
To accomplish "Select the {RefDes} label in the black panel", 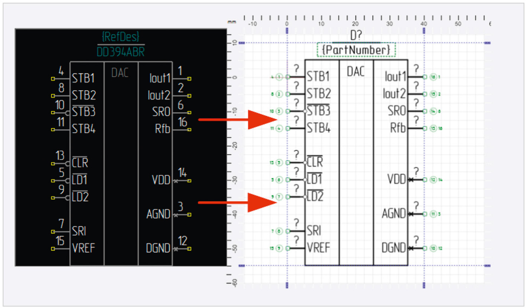I will point(121,36).
